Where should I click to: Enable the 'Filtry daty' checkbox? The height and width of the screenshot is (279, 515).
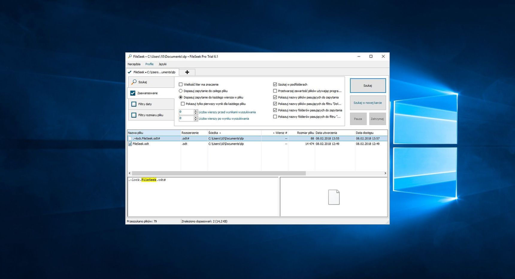point(134,104)
